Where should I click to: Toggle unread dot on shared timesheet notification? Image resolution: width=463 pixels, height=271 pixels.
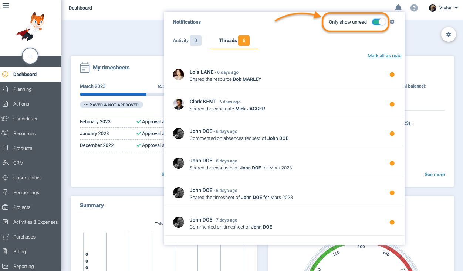point(392,193)
